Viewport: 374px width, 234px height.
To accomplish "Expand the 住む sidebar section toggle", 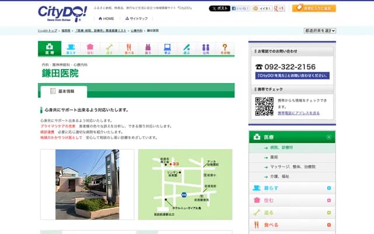I will coord(329,200).
